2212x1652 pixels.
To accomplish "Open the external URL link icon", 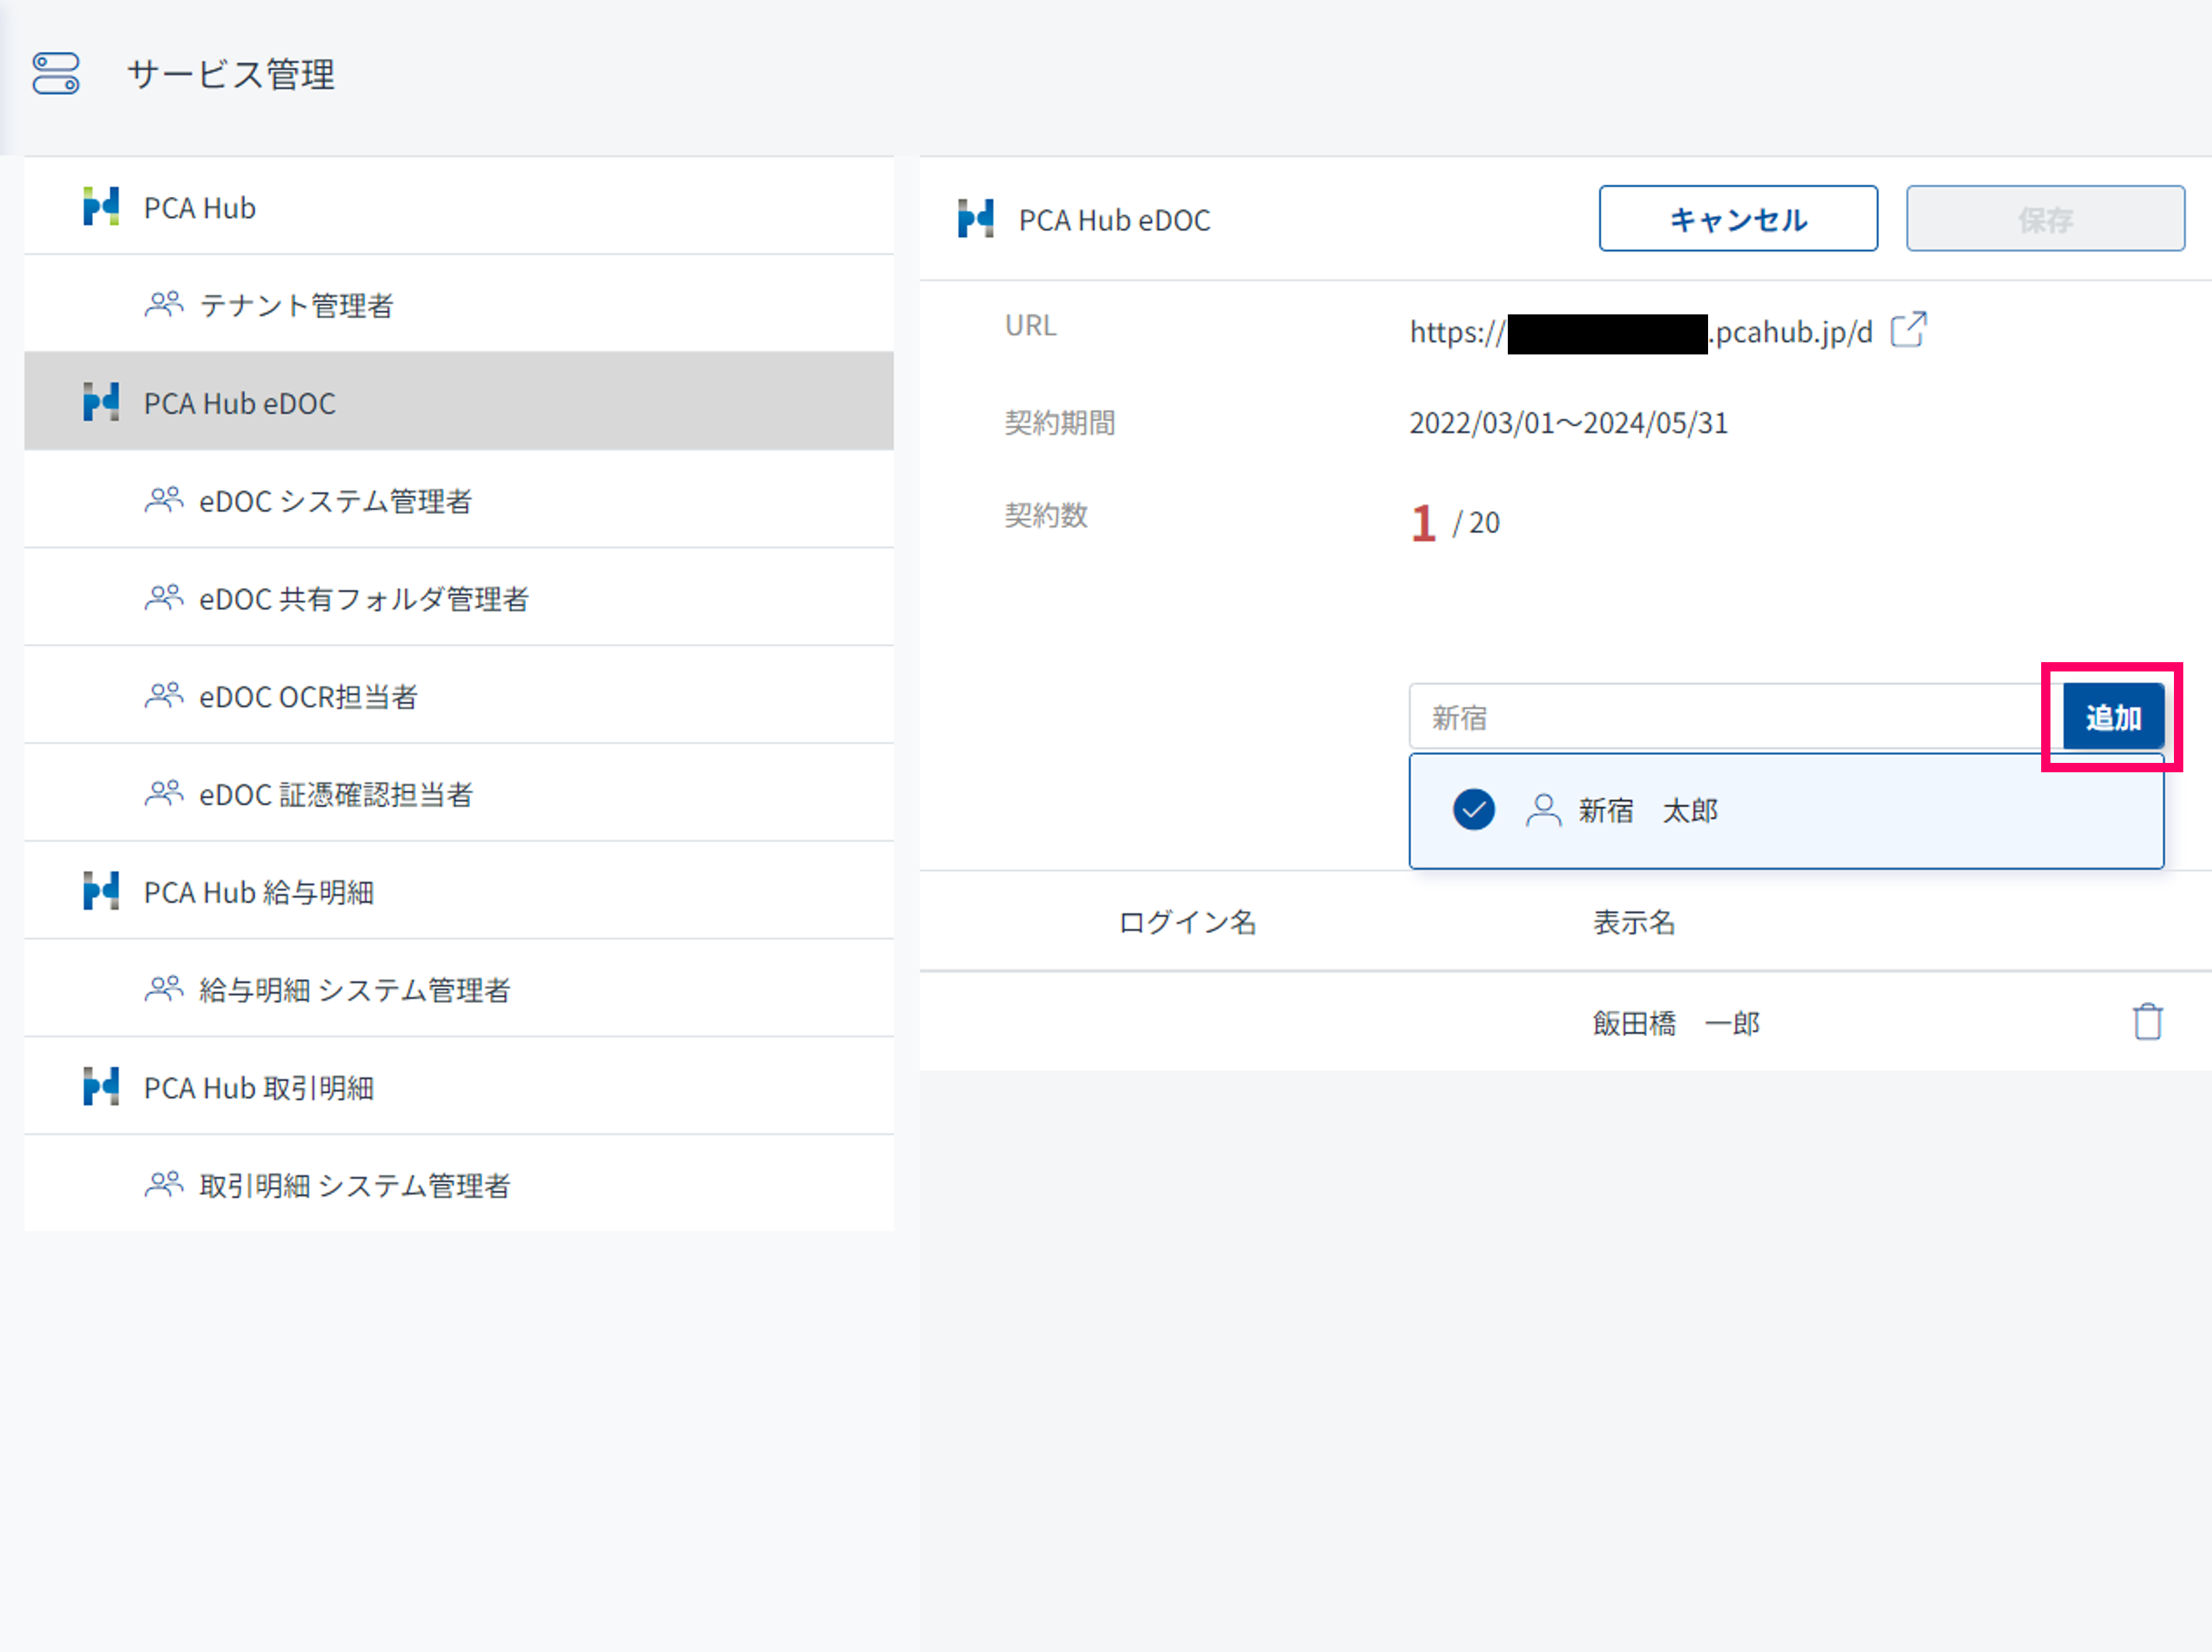I will 1907,330.
